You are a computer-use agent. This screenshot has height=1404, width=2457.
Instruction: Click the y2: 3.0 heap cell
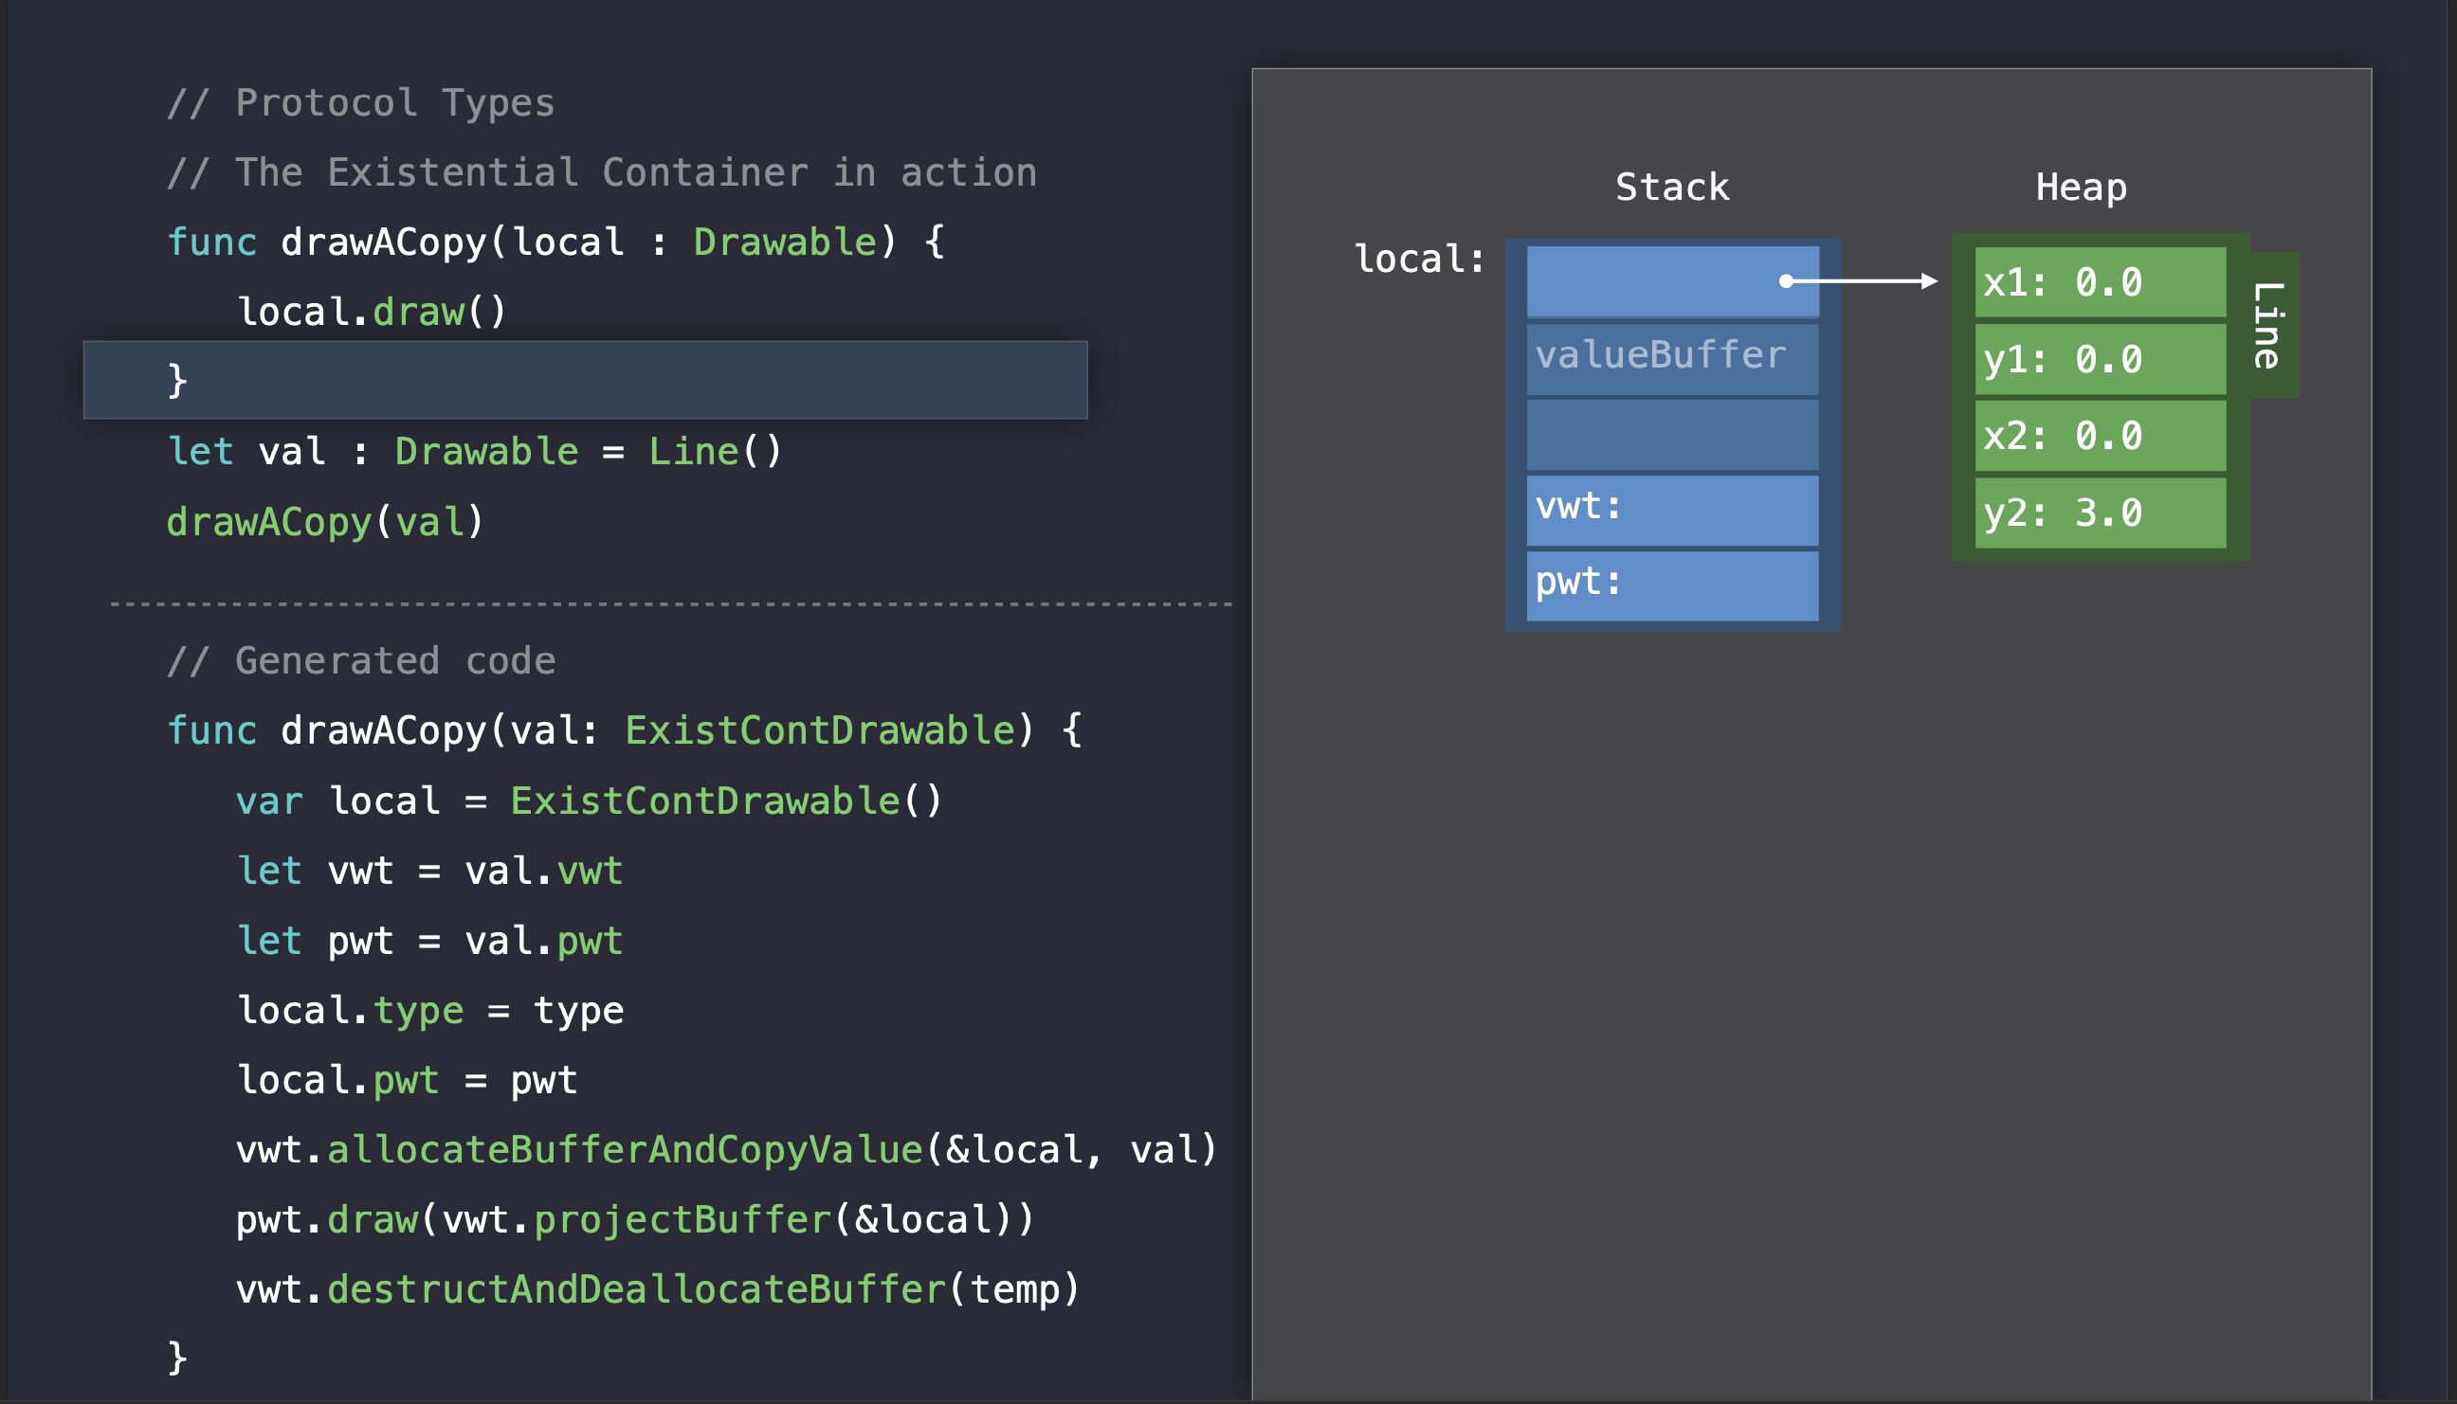click(2099, 512)
